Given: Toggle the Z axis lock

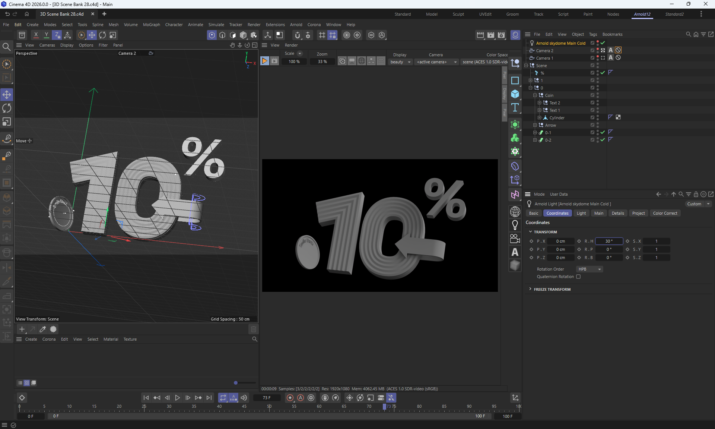Looking at the screenshot, I should (x=57, y=35).
